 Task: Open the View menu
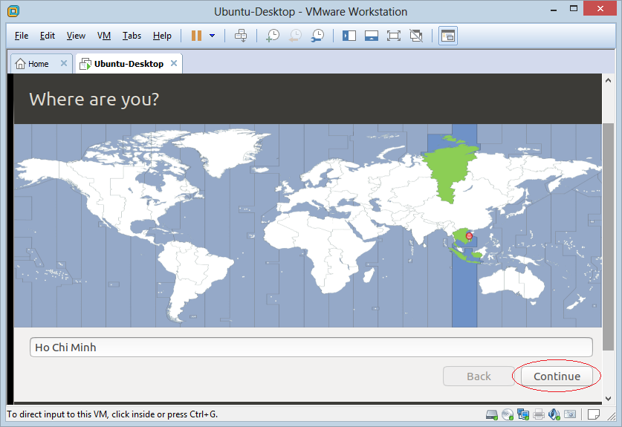point(76,36)
